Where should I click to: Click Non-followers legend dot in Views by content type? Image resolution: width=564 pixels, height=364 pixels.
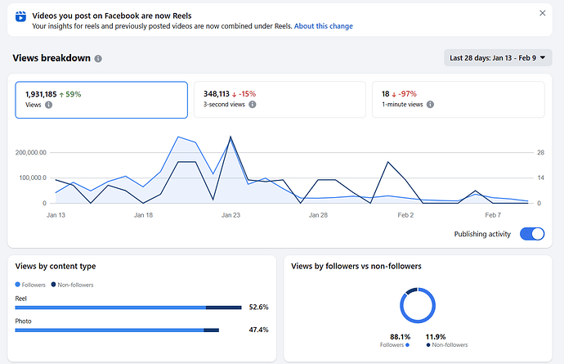pos(53,284)
